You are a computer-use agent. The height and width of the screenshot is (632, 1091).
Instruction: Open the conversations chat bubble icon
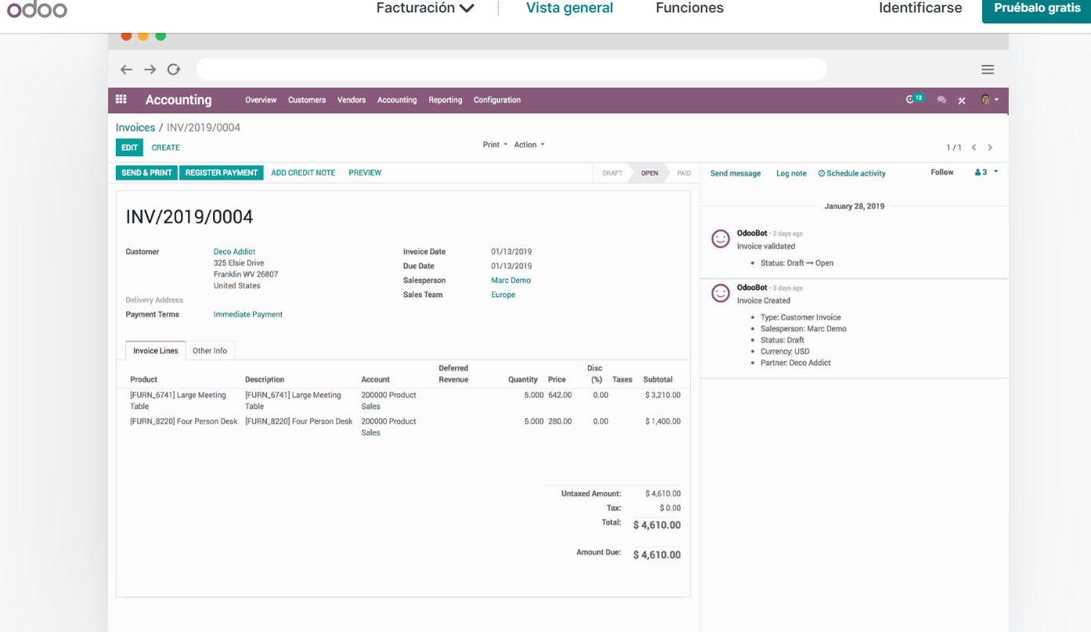coord(941,99)
